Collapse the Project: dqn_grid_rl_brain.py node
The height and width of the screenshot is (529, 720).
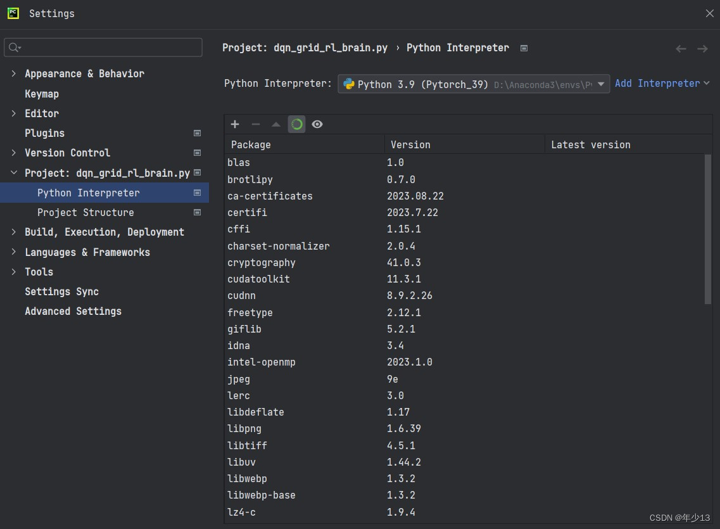pos(14,172)
